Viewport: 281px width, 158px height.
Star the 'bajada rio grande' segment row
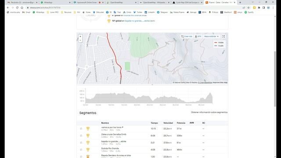pyautogui.click(x=81, y=143)
